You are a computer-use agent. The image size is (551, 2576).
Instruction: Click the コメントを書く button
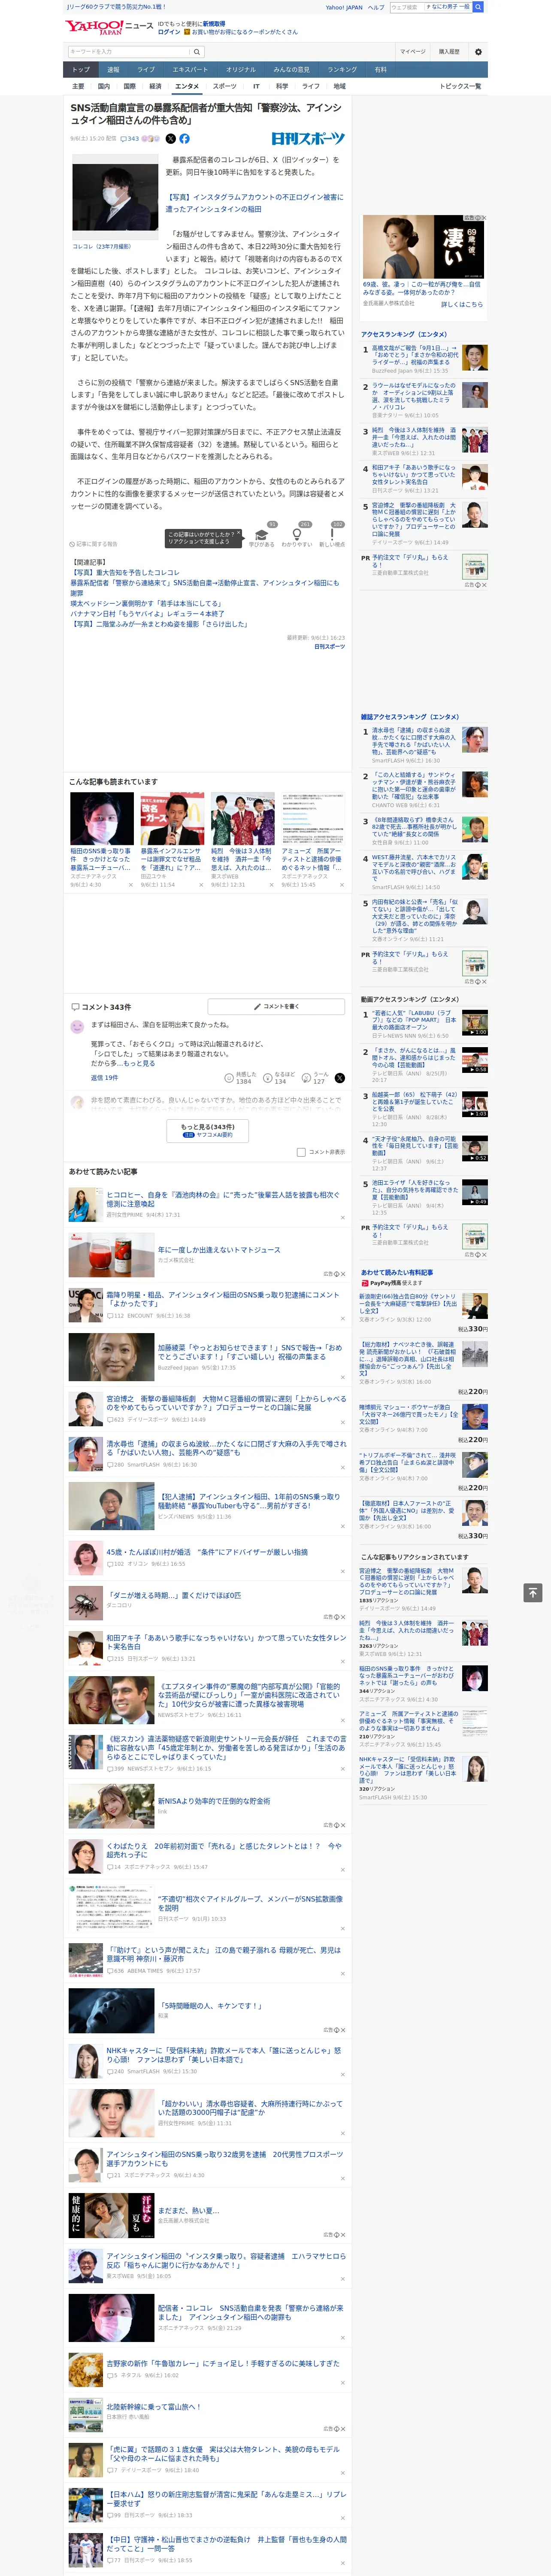tap(276, 1006)
